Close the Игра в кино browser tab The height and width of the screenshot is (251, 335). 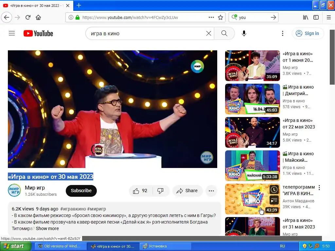[68, 6]
